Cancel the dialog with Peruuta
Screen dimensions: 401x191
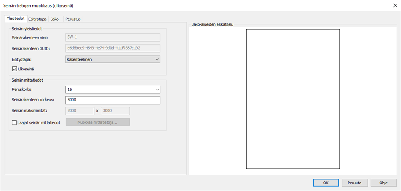coord(354,183)
